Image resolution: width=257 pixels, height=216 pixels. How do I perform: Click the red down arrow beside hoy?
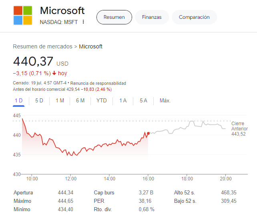tap(54, 73)
